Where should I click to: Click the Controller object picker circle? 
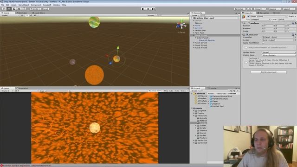point(295,37)
